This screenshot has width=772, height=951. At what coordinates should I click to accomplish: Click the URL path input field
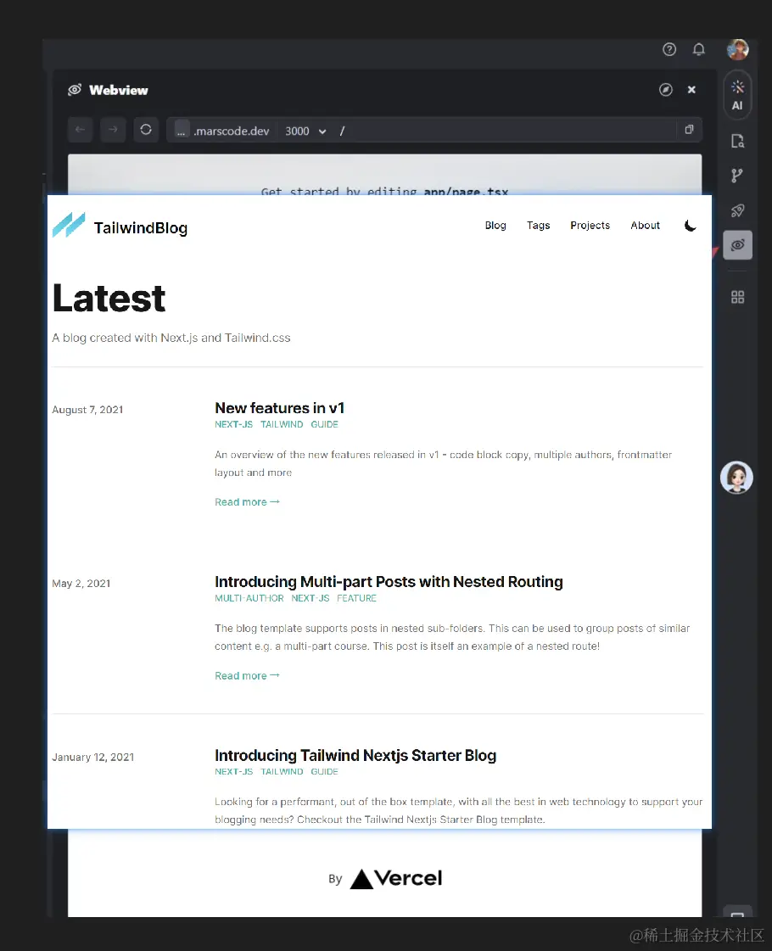pyautogui.click(x=506, y=131)
